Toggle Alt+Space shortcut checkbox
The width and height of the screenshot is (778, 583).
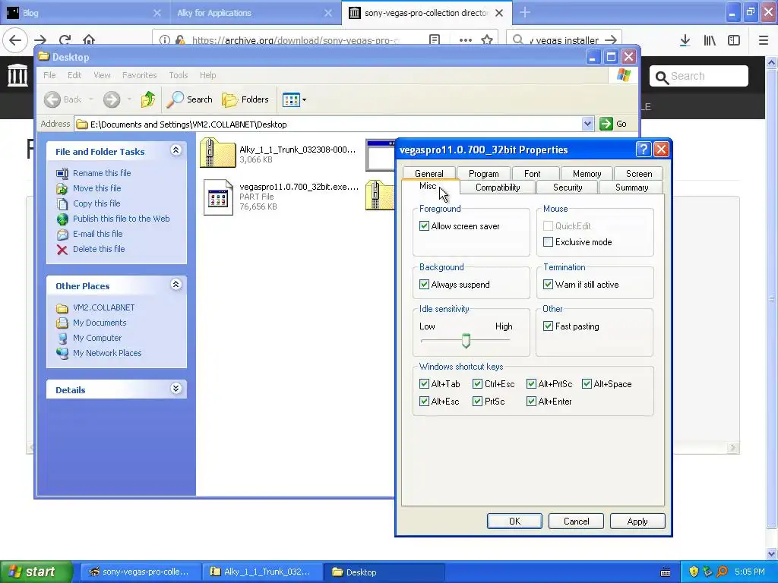click(587, 383)
